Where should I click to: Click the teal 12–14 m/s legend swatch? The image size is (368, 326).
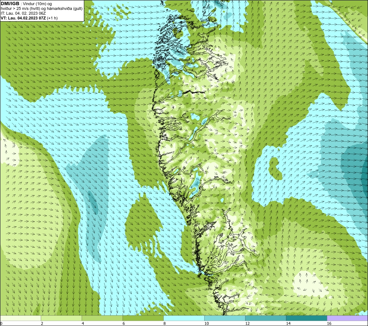[x=265, y=318]
